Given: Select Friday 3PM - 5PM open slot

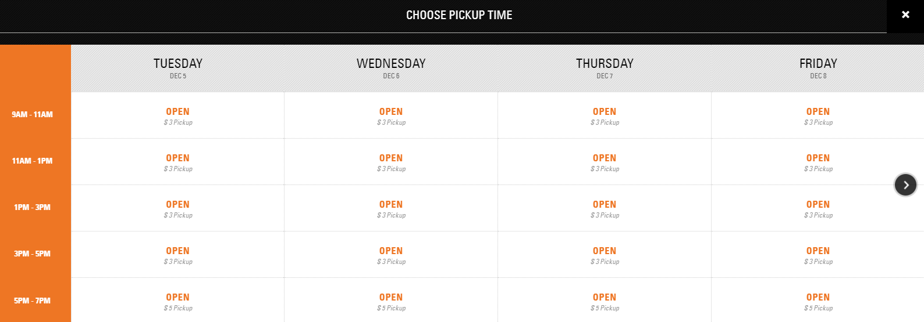Looking at the screenshot, I should click(x=818, y=255).
